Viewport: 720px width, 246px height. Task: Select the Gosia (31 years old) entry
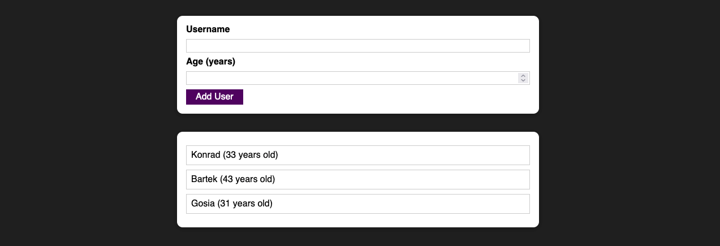(x=357, y=204)
